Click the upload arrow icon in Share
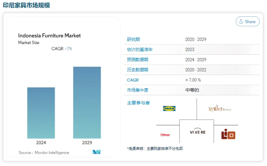 pos(241,22)
